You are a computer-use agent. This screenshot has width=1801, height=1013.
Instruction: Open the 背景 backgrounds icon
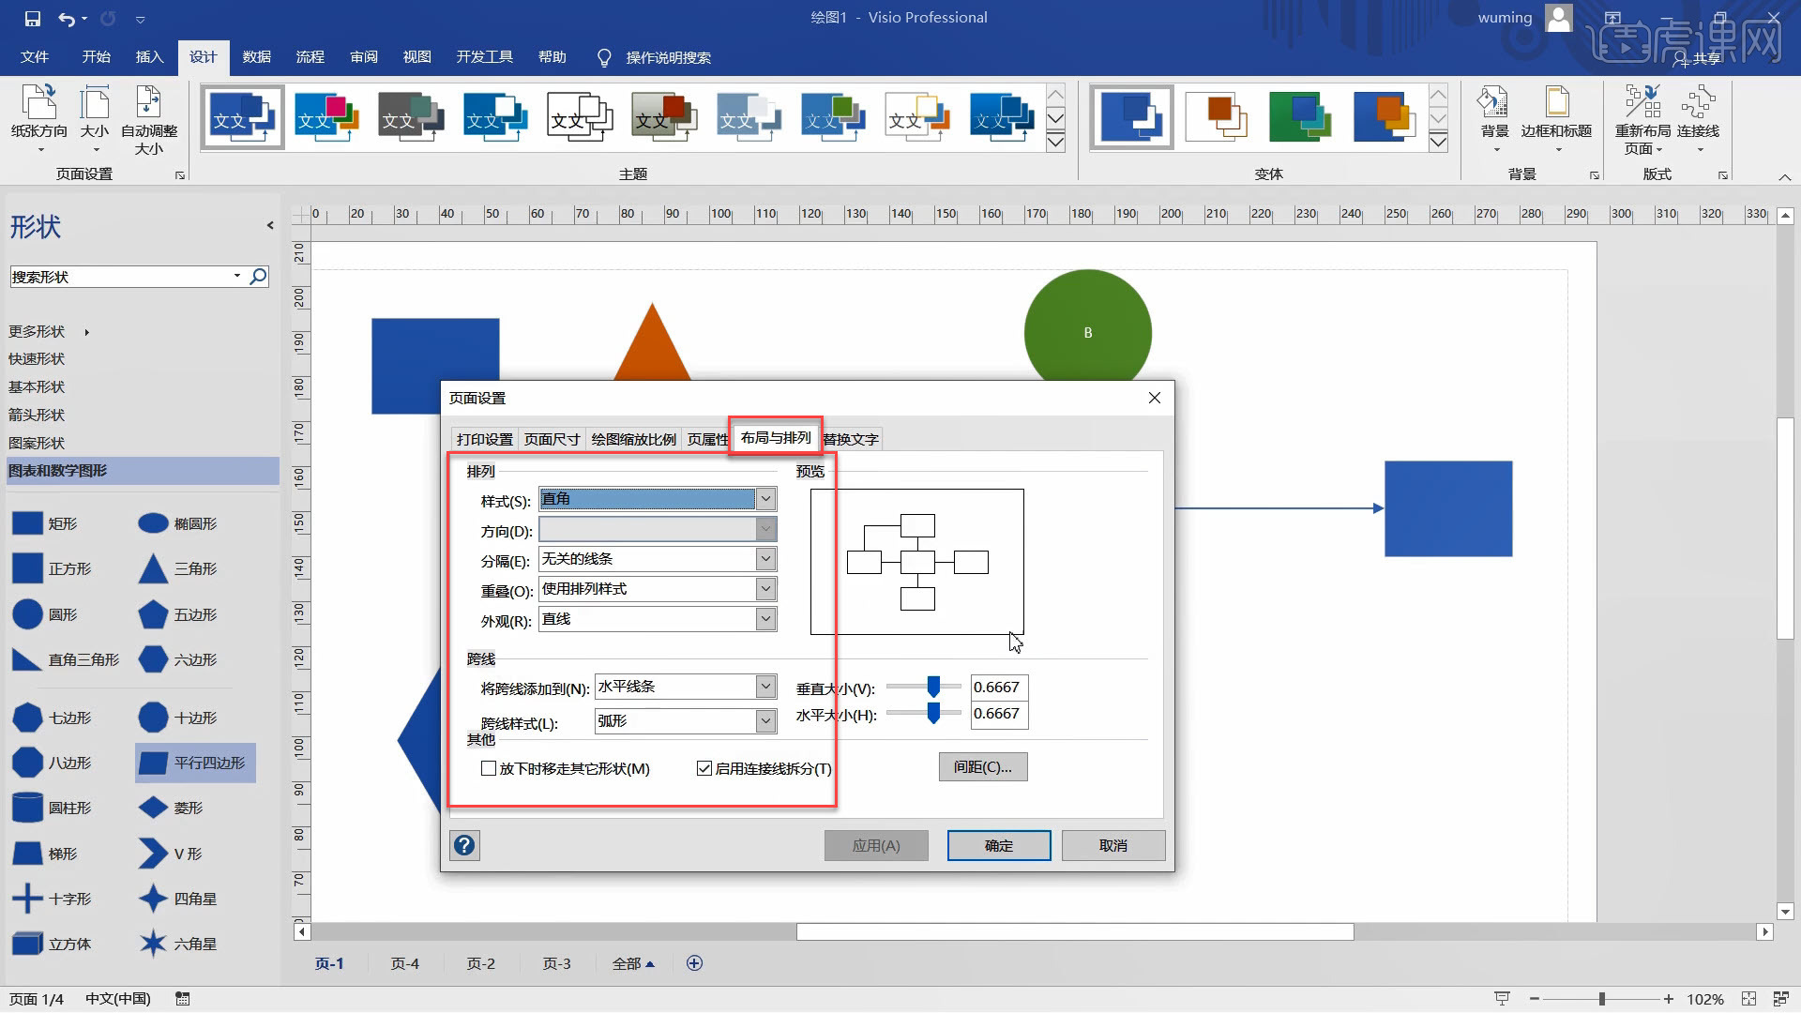tap(1493, 115)
